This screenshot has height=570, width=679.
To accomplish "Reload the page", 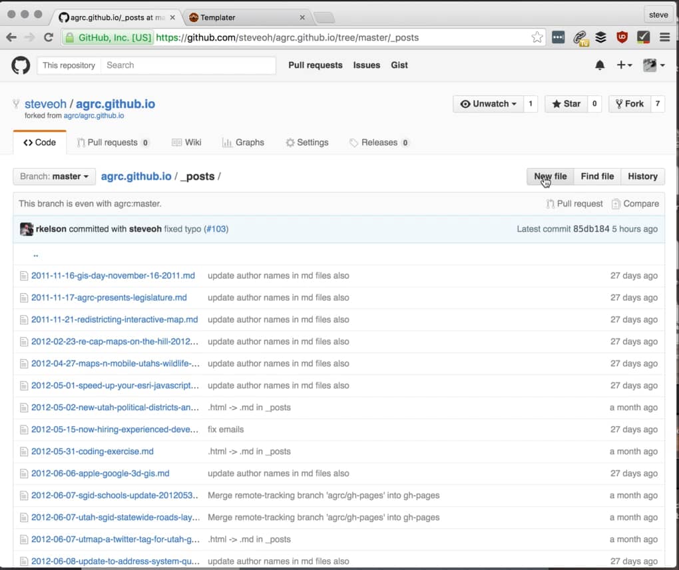I will coord(49,38).
